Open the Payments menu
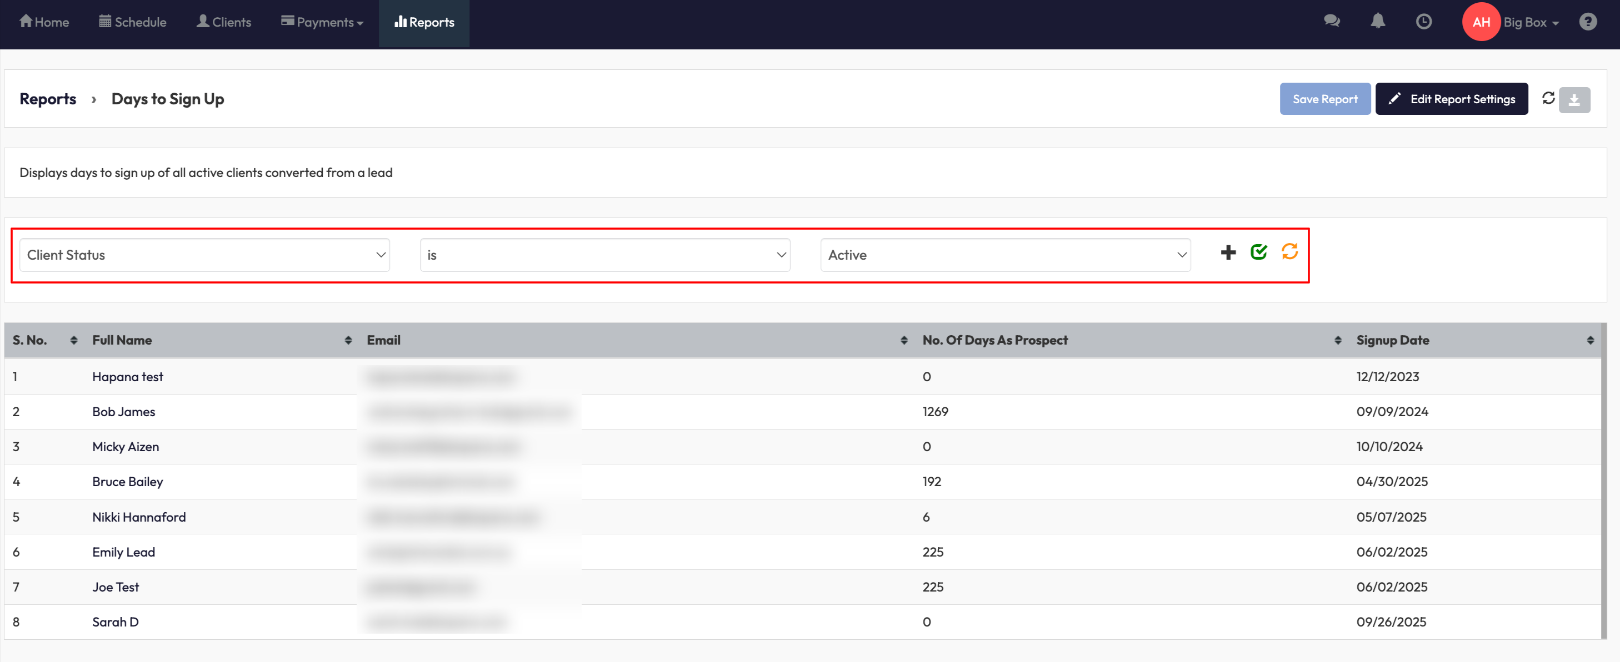1620x662 pixels. point(322,22)
